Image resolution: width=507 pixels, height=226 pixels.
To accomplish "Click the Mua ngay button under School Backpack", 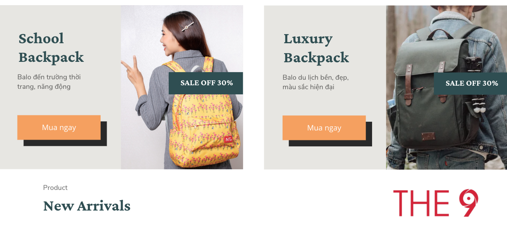I will 59,127.
